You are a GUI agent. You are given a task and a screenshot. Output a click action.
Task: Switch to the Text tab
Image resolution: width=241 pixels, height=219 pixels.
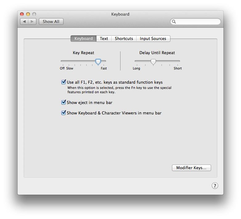coord(104,38)
